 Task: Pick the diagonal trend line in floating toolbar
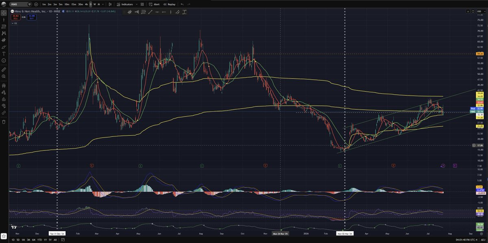click(x=150, y=12)
